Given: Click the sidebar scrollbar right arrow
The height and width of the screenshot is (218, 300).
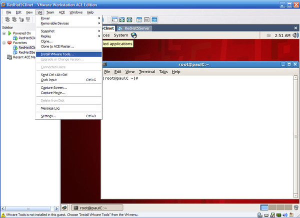Looking at the screenshot, I should (x=56, y=208).
